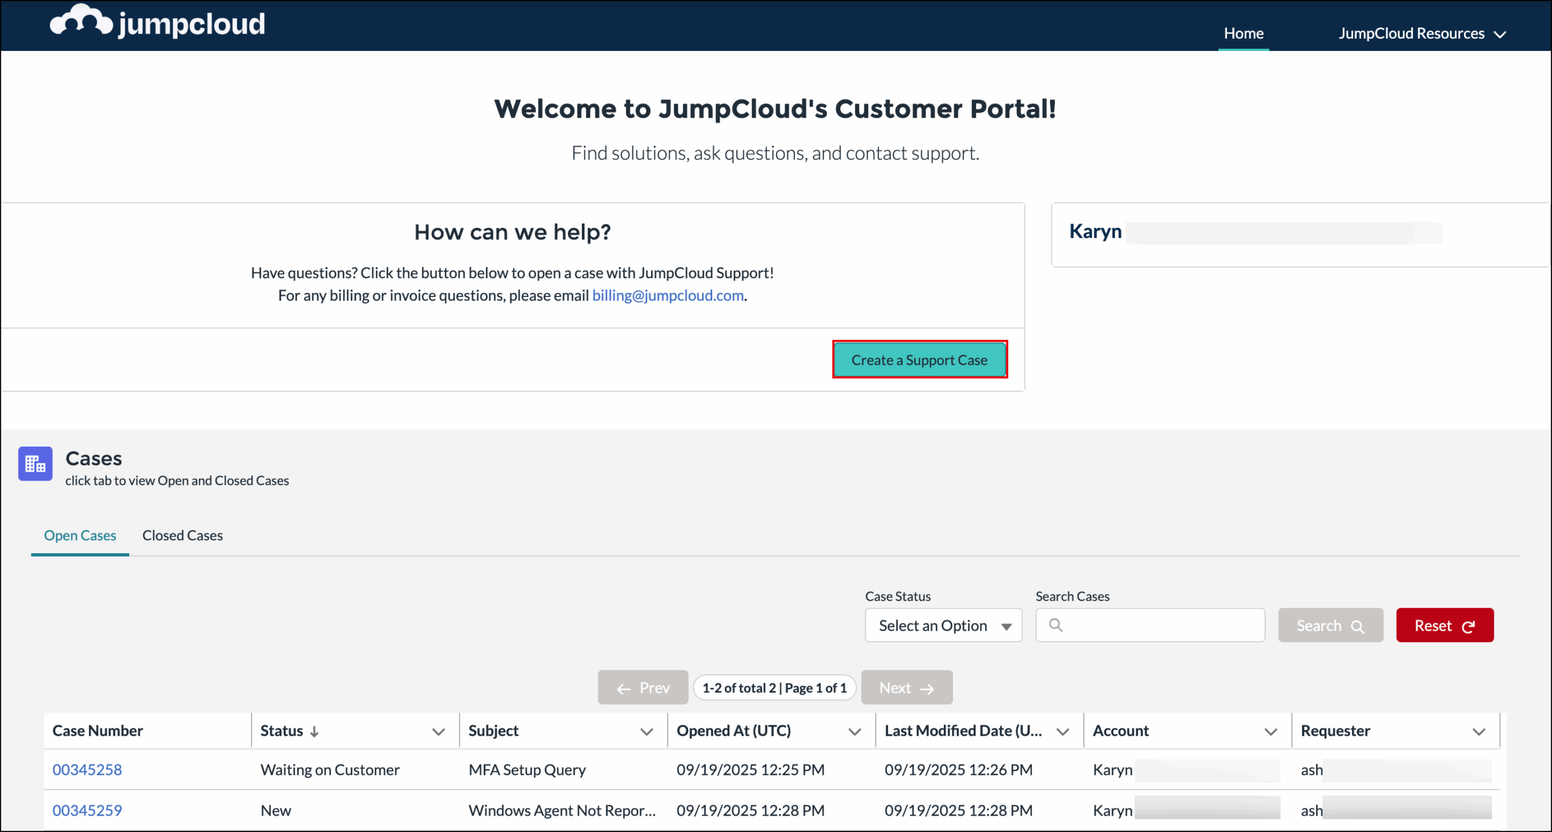
Task: Expand the JumpCloud Resources dropdown
Action: coord(1422,33)
